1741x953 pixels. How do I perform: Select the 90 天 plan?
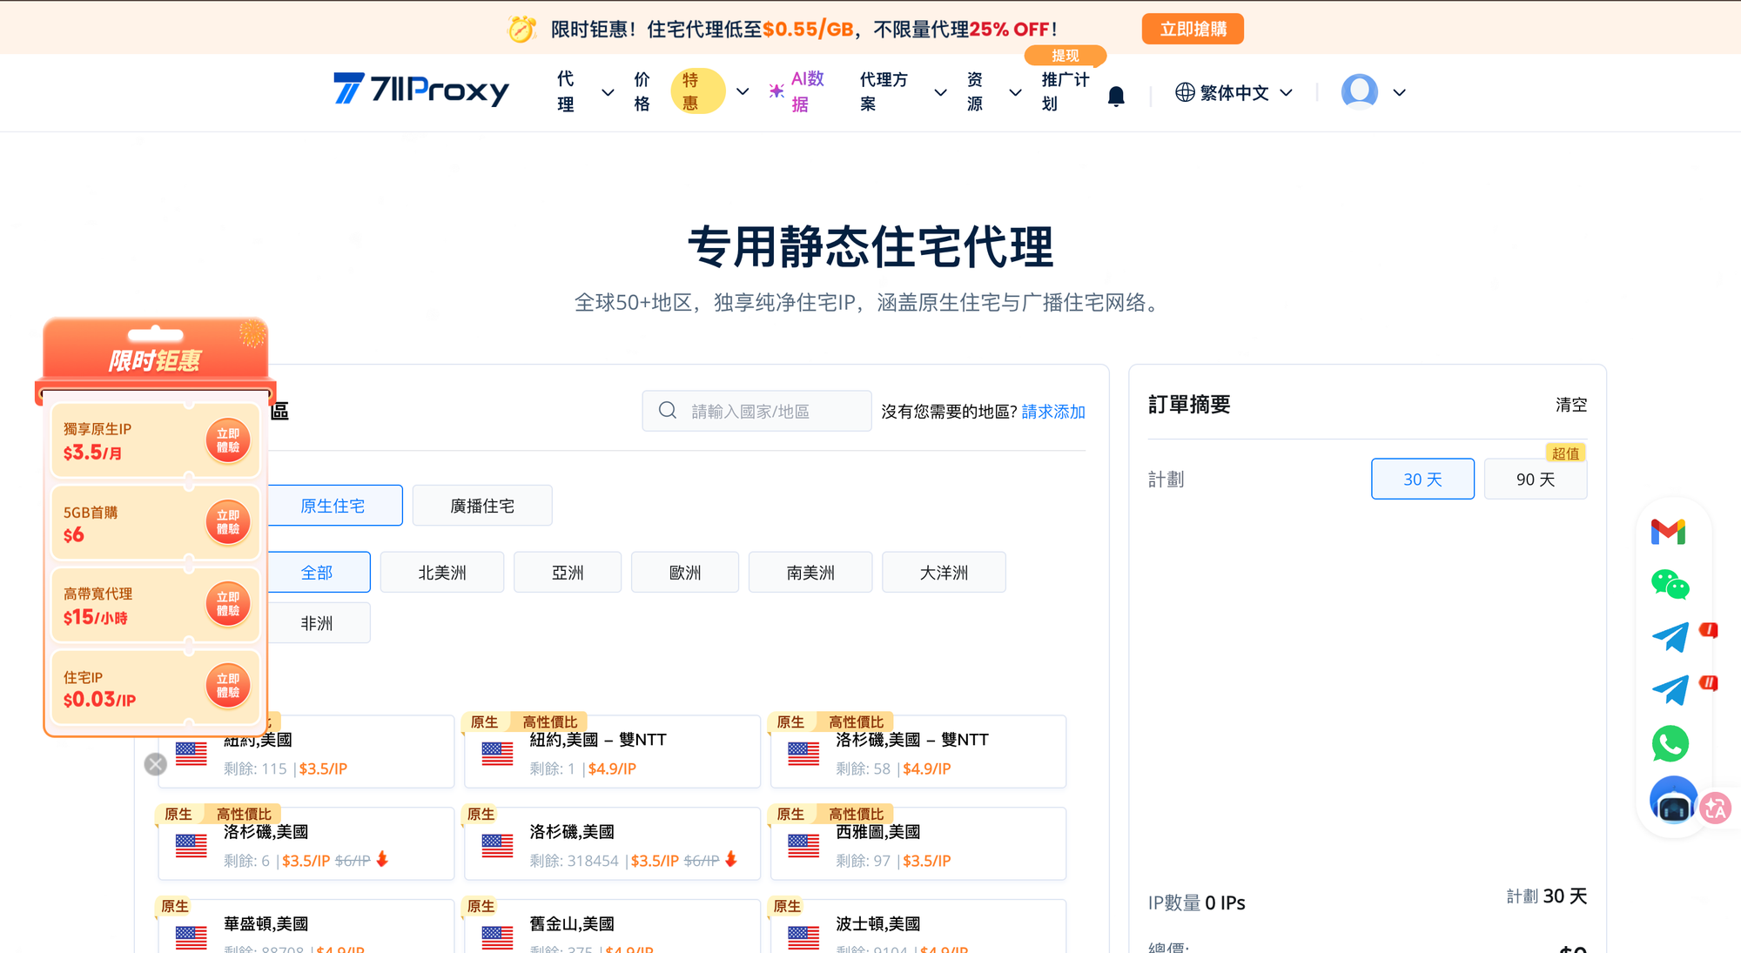[1536, 479]
